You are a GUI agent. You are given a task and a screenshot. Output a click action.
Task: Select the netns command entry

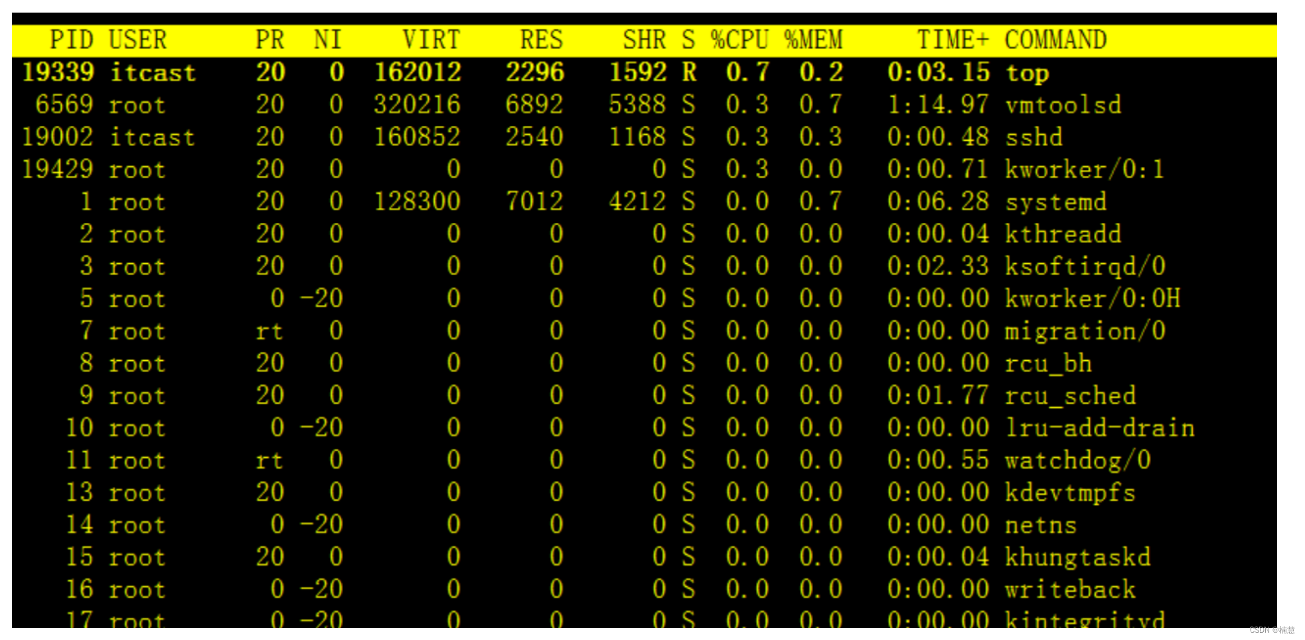pyautogui.click(x=1041, y=525)
